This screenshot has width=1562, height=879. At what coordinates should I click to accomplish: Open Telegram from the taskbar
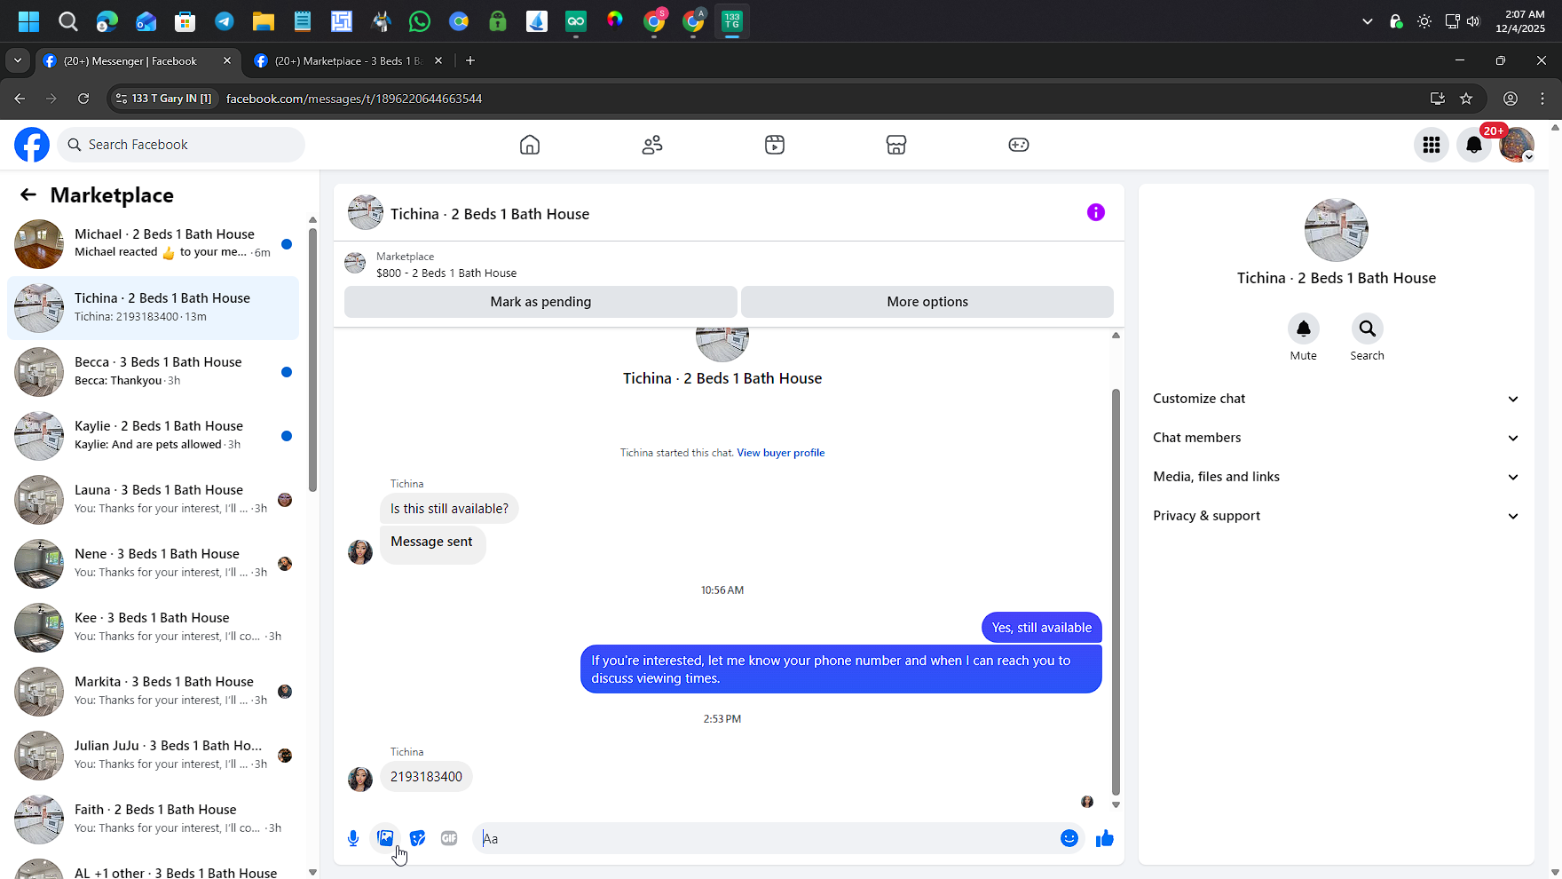click(225, 21)
